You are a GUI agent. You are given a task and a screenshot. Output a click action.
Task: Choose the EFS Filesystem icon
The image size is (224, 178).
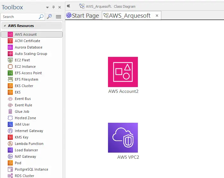coord(10,79)
